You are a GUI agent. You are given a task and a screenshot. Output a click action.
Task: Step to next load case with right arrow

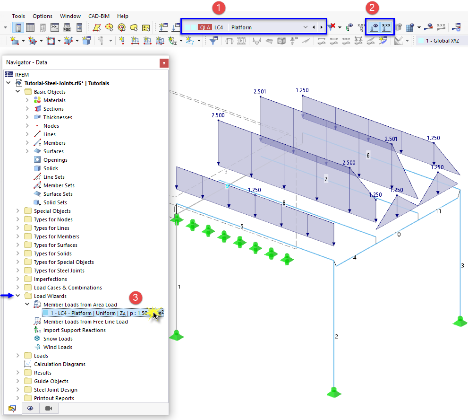click(322, 27)
